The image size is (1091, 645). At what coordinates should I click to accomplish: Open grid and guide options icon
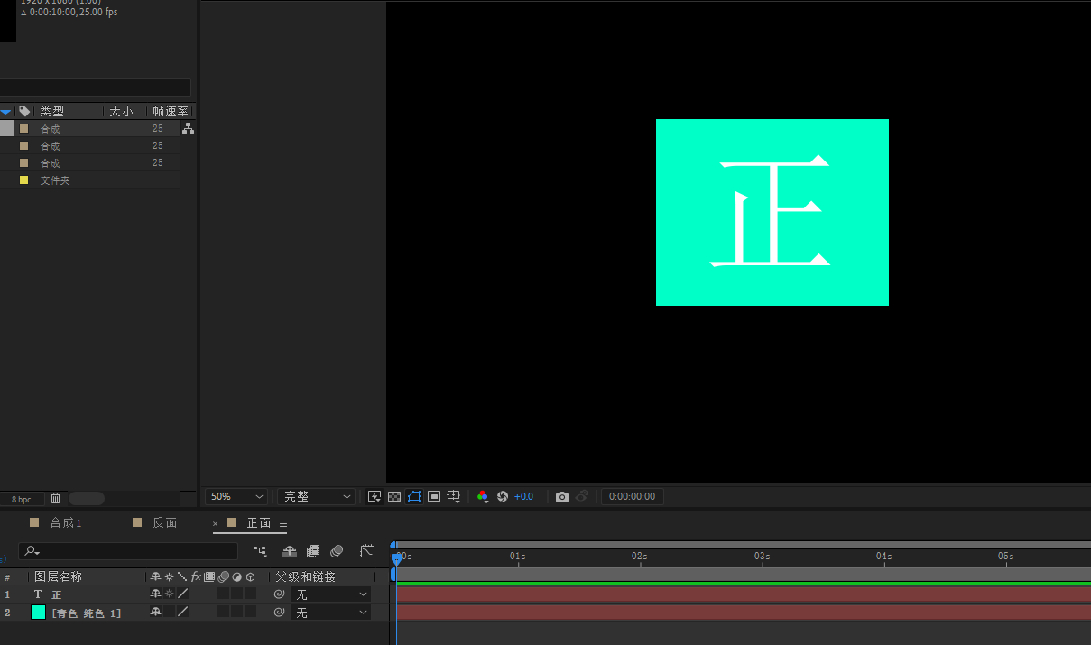[x=454, y=496]
